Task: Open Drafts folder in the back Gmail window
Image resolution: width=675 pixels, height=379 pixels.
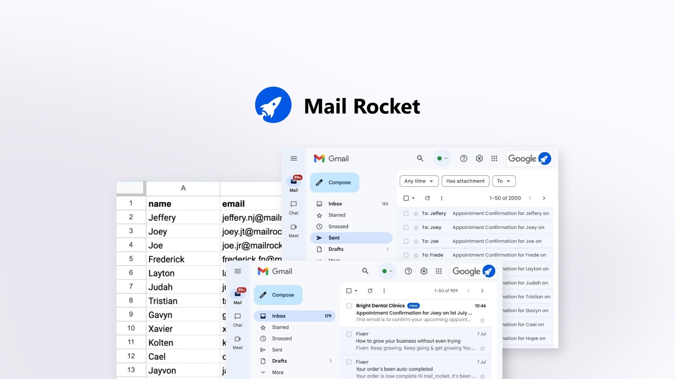Action: pyautogui.click(x=351, y=250)
